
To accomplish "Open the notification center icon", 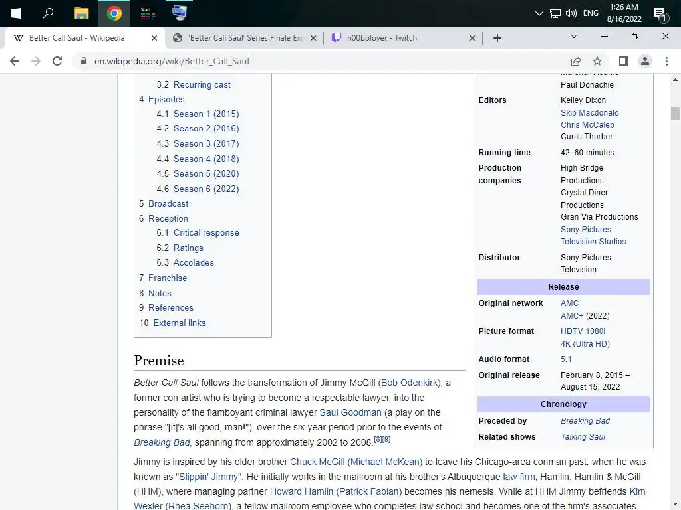I will [x=660, y=14].
